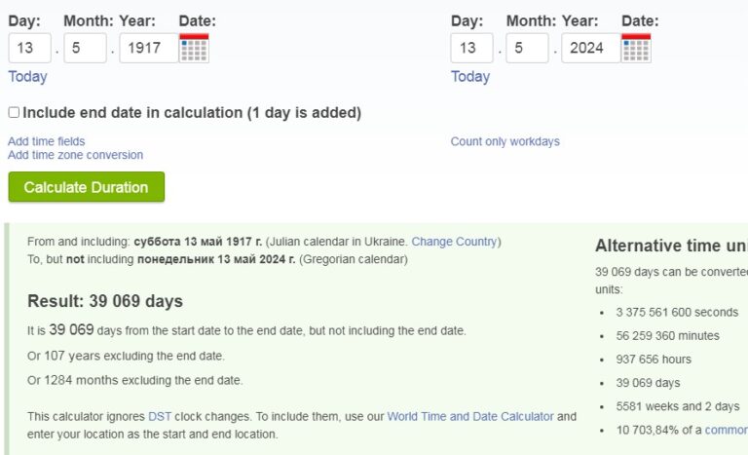
Task: Click the start date Day field
Action: point(29,48)
